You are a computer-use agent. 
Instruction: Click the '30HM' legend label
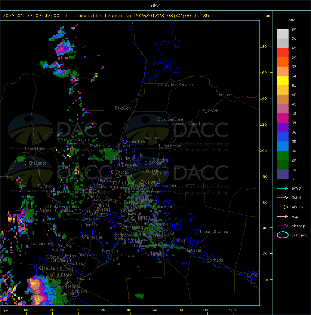click(296, 198)
